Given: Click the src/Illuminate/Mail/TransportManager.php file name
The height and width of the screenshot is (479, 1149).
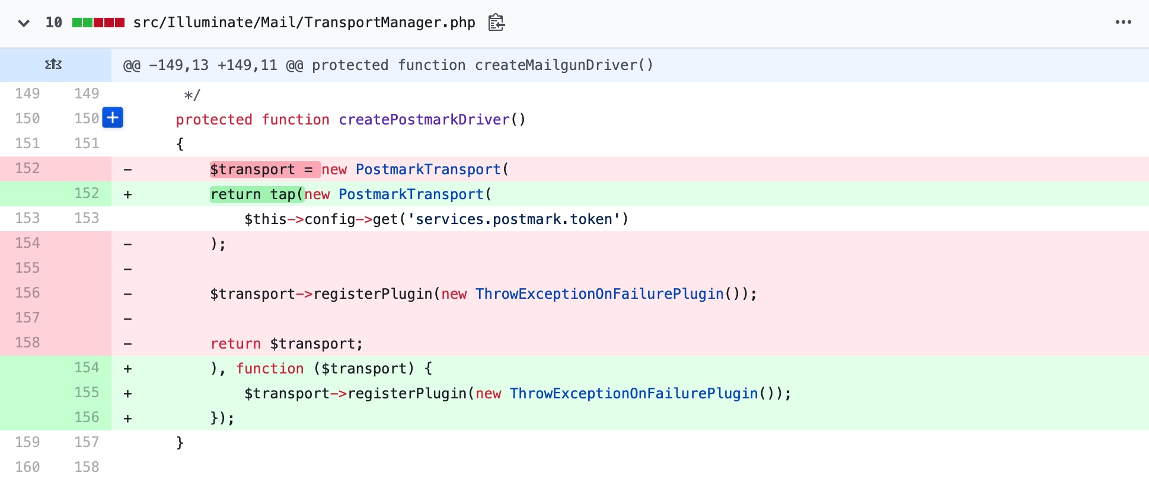Looking at the screenshot, I should click(x=304, y=23).
